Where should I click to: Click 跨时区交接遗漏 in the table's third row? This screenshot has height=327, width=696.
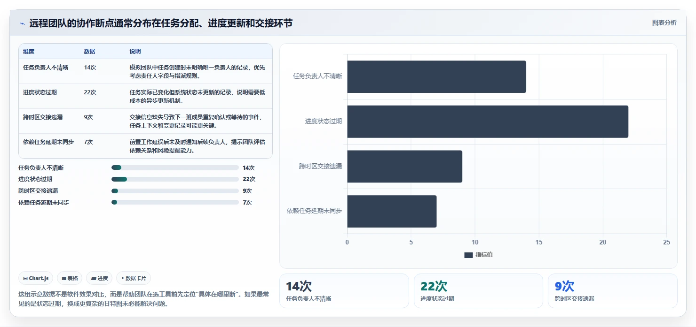(43, 117)
